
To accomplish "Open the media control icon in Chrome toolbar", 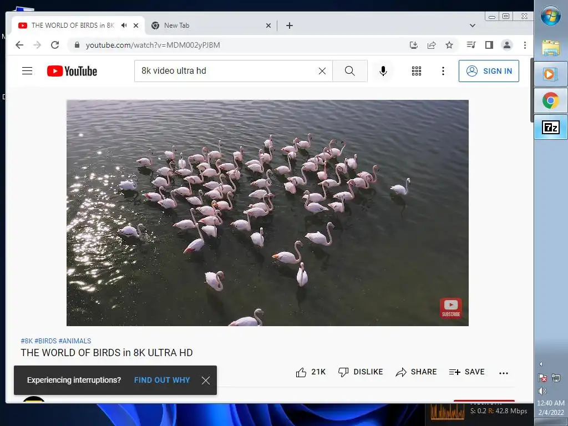I will [x=471, y=45].
